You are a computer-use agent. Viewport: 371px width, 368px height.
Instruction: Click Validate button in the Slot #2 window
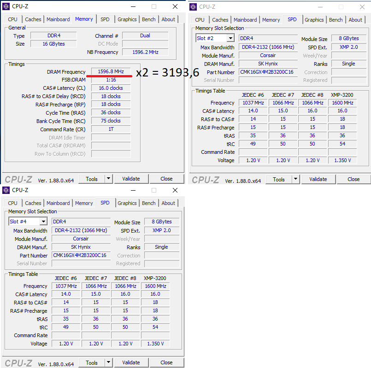point(318,179)
